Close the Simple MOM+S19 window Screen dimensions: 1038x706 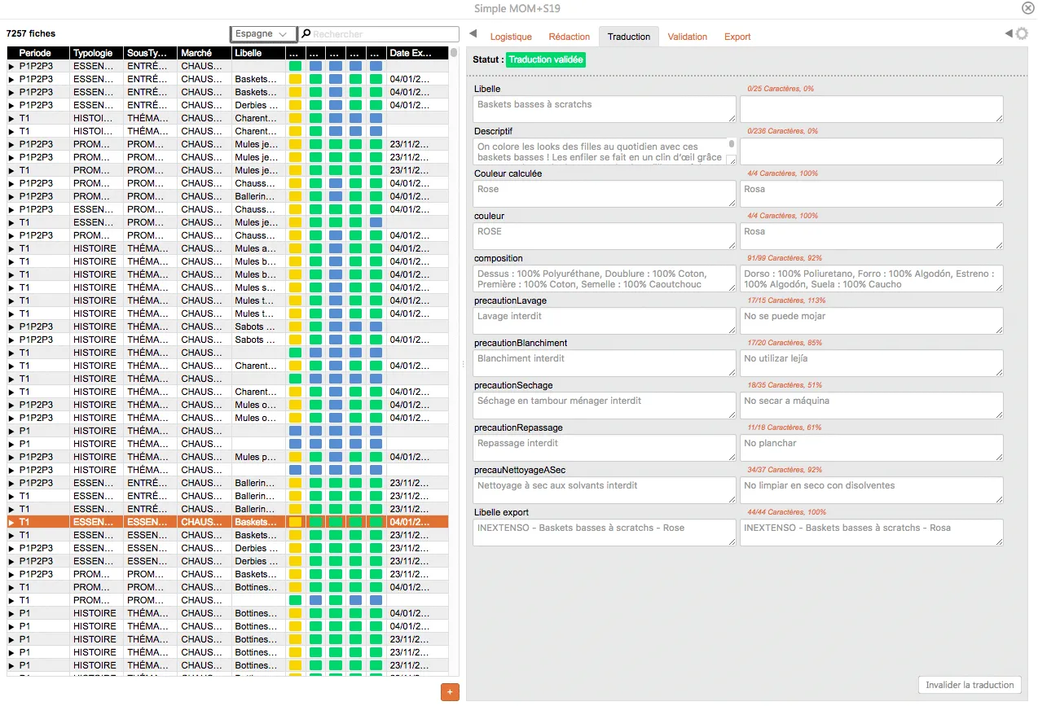tap(1027, 8)
